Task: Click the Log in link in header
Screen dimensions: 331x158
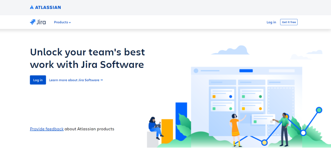Action: click(271, 22)
